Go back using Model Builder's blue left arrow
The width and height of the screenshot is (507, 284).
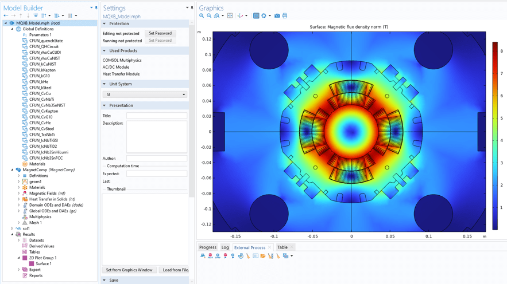pyautogui.click(x=6, y=15)
